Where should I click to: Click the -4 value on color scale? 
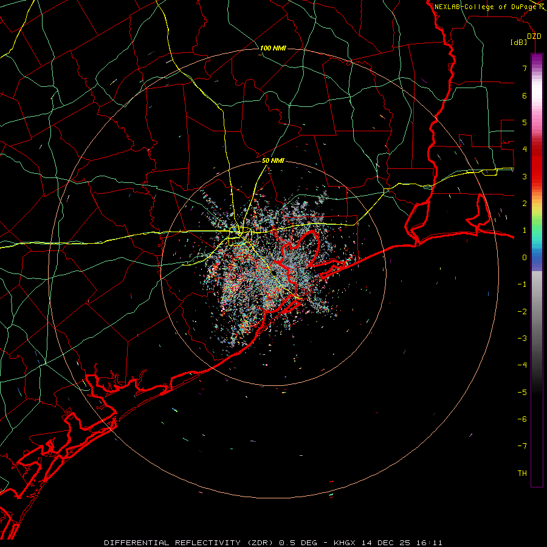coord(522,365)
